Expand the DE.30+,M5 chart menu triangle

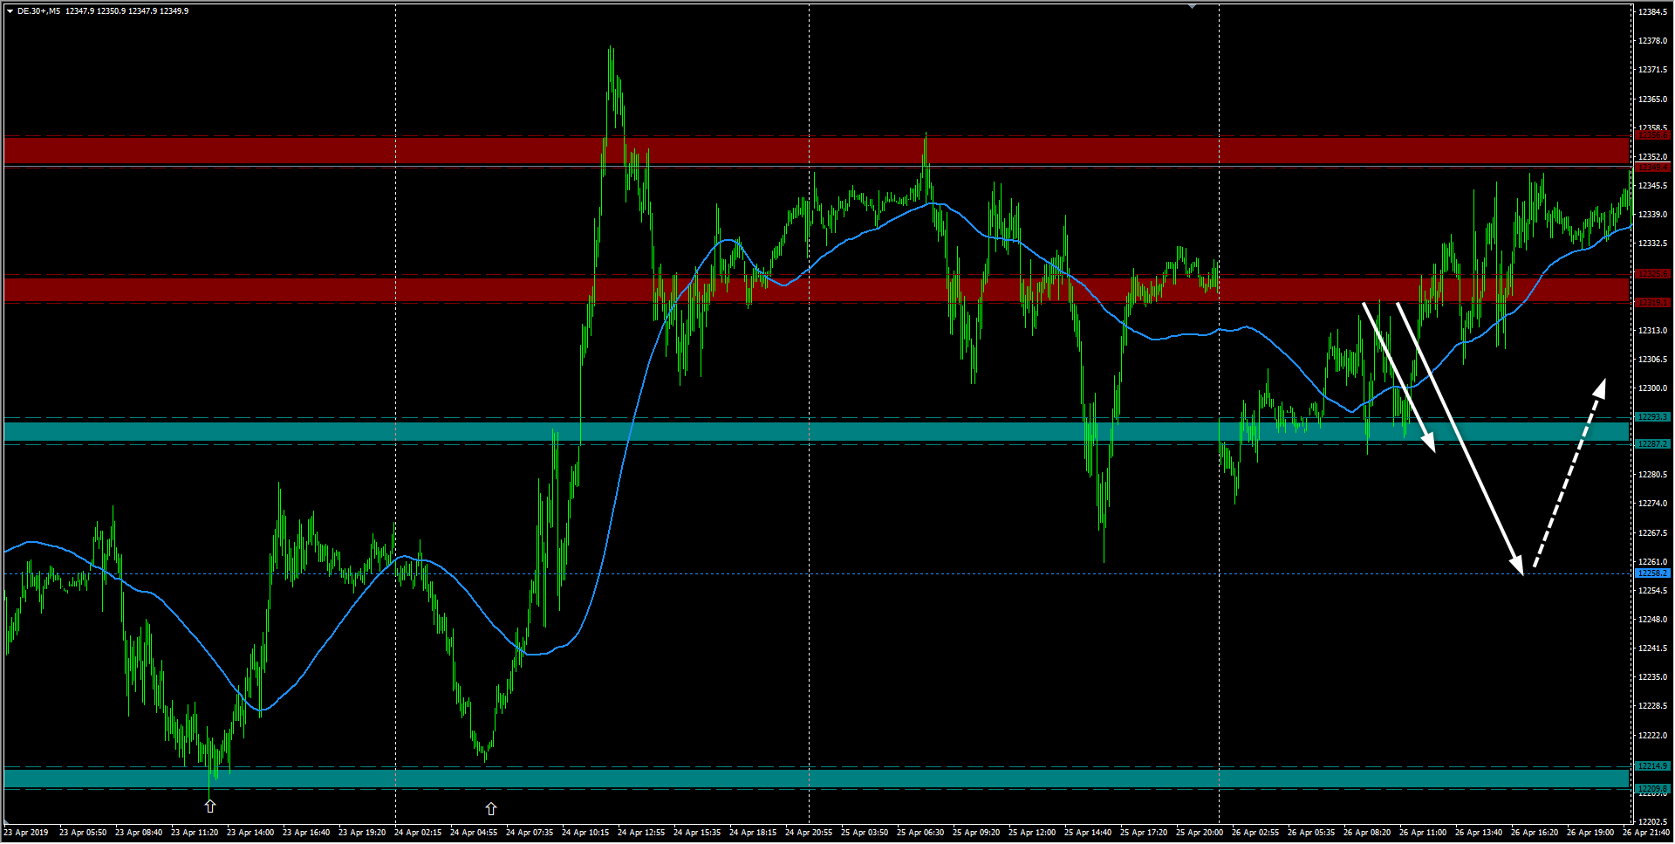(10, 11)
